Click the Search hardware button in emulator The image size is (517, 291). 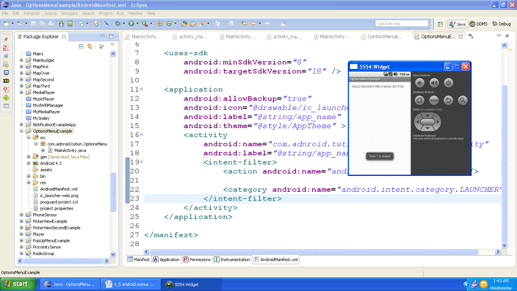[x=463, y=100]
